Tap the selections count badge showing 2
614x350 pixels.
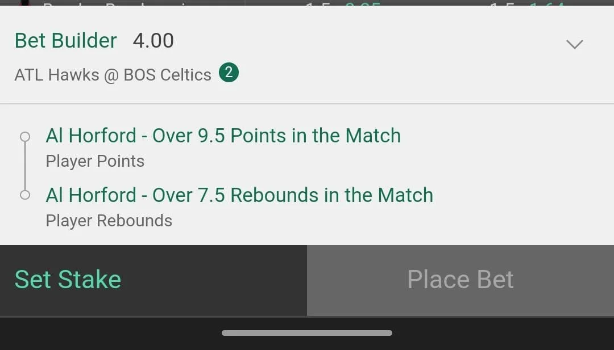coord(229,73)
